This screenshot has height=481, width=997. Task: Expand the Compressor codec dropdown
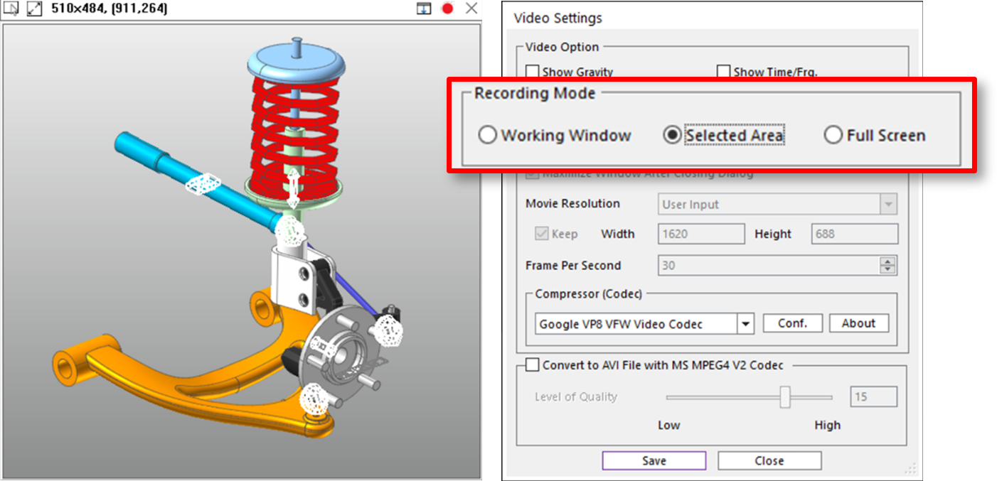745,324
